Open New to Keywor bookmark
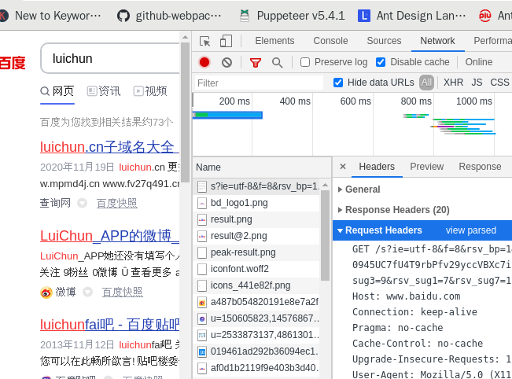 (x=50, y=16)
